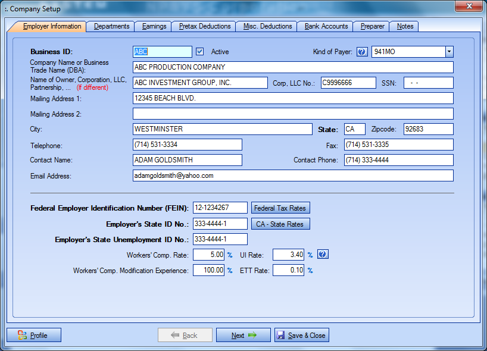
Task: Select the Bank Accounts tab
Action: pyautogui.click(x=326, y=26)
